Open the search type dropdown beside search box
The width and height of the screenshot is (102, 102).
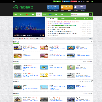[x=87, y=14]
